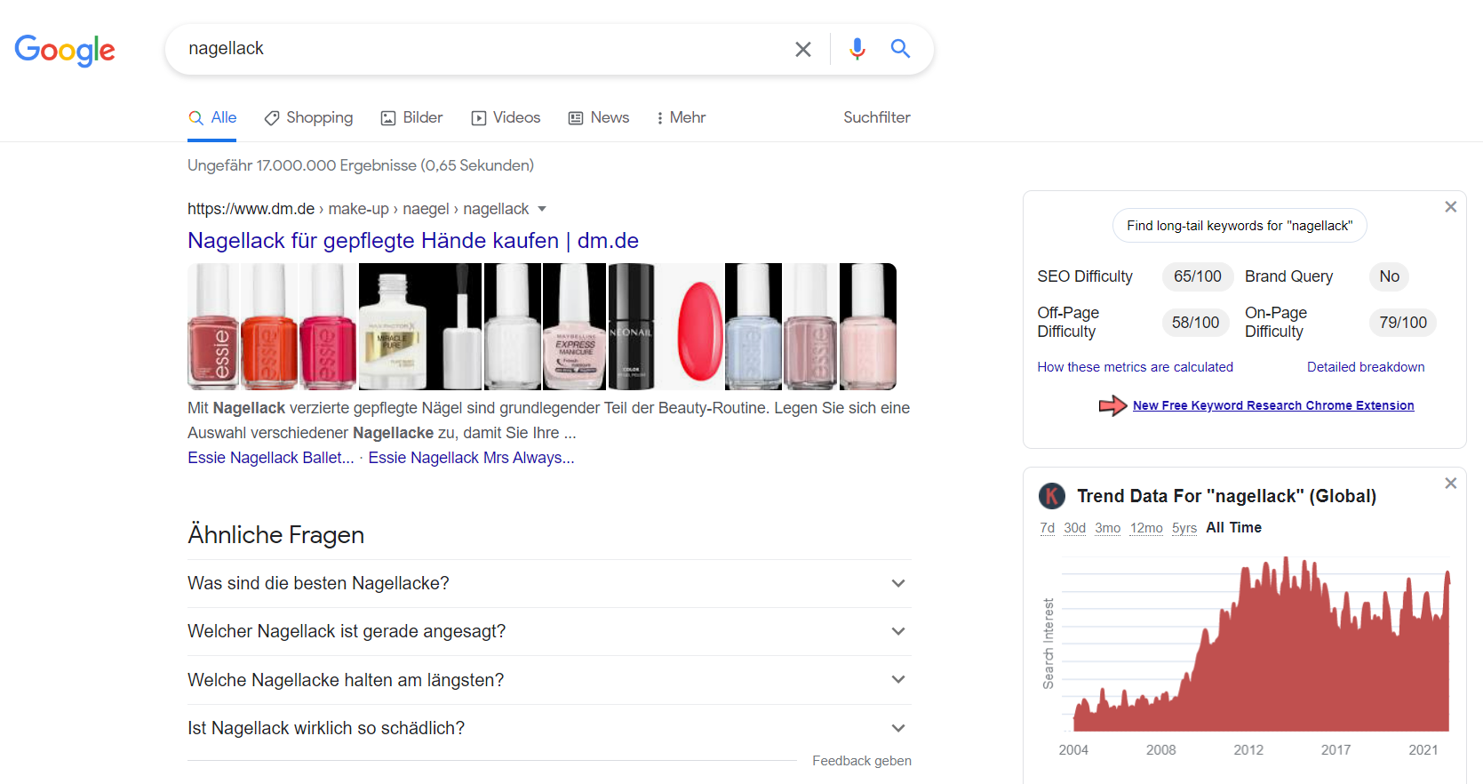Image resolution: width=1483 pixels, height=784 pixels.
Task: Click the blue magnifier search icon
Action: coord(900,49)
